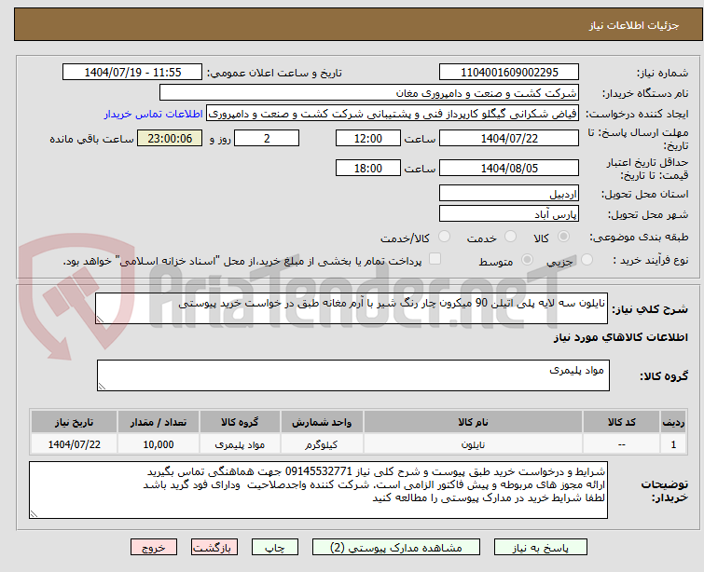Click the deadline time field 12:00
This screenshot has height=572, width=704.
(x=367, y=138)
